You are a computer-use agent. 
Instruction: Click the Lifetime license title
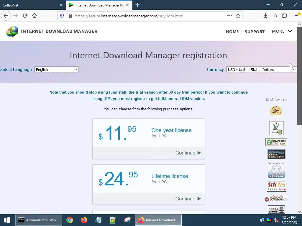click(170, 176)
